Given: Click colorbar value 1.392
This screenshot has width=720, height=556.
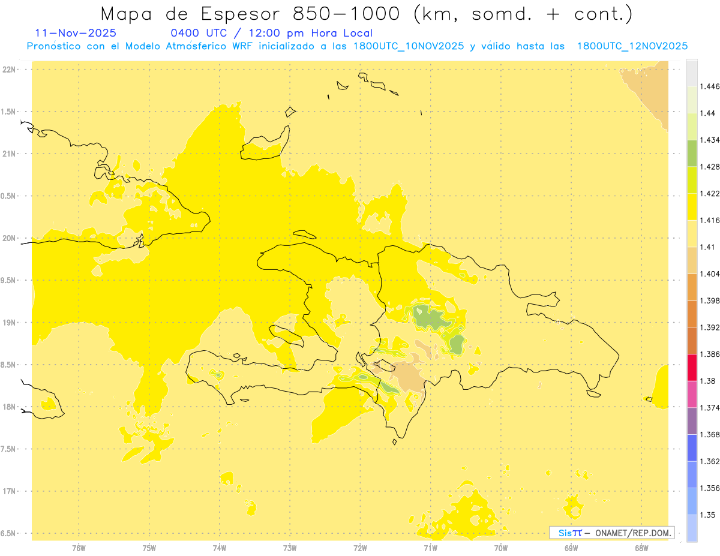Looking at the screenshot, I should (x=710, y=327).
